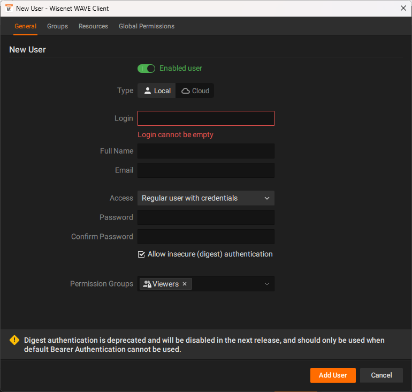Expand the Permission Groups dropdown arrow
Screen dimensions: 412x392
click(267, 284)
